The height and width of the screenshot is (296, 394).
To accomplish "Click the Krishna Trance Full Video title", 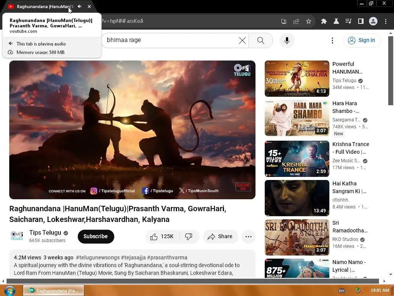I will tap(351, 148).
